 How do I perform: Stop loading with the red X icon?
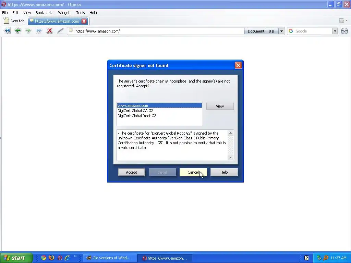[49, 30]
